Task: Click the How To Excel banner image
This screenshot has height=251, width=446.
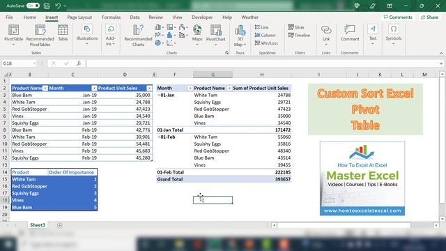Action: pos(362,178)
